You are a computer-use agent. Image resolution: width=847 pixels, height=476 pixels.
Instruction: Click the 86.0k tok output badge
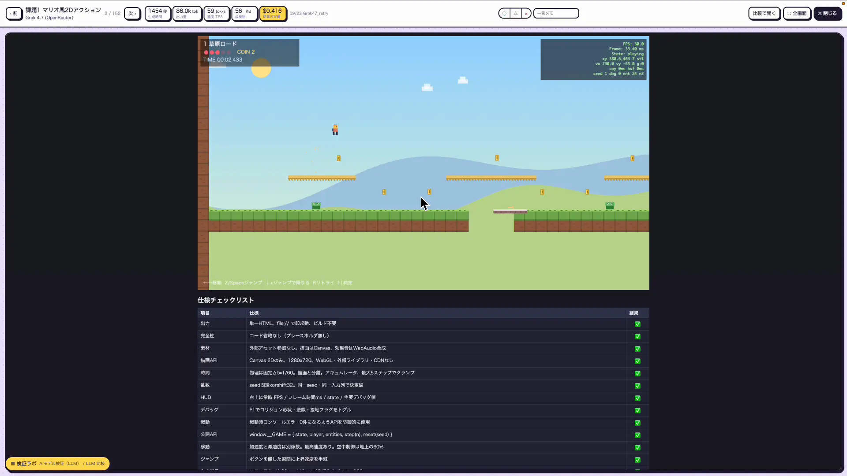click(x=187, y=13)
